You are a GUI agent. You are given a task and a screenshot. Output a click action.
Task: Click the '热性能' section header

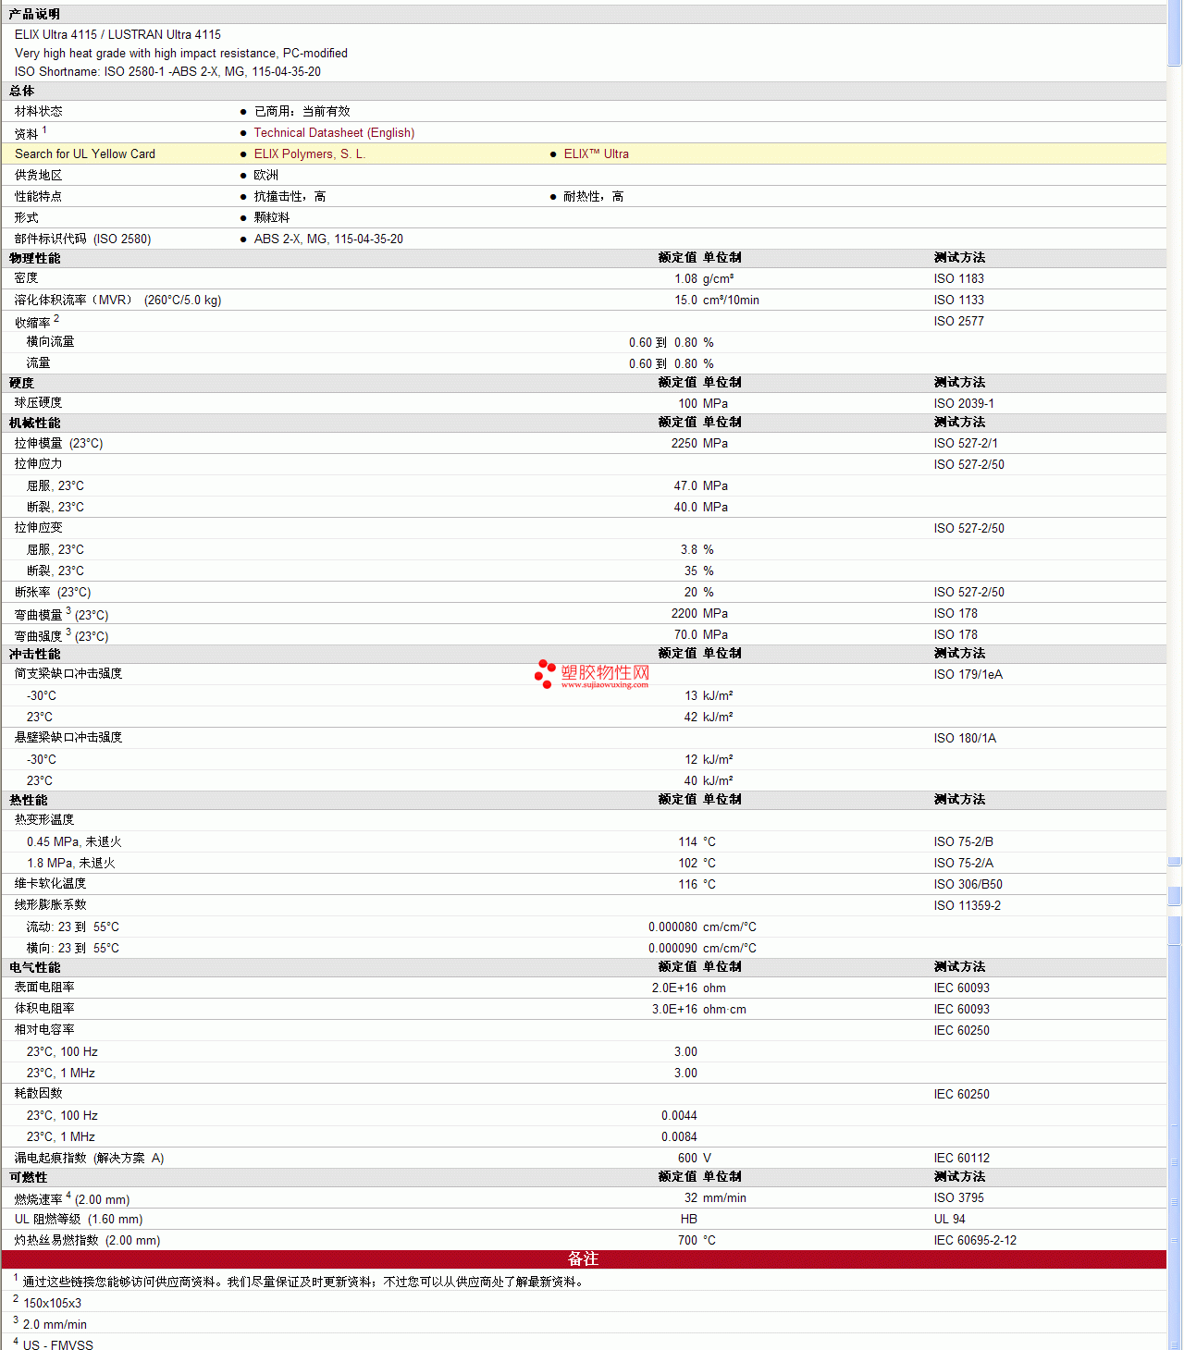point(29,800)
